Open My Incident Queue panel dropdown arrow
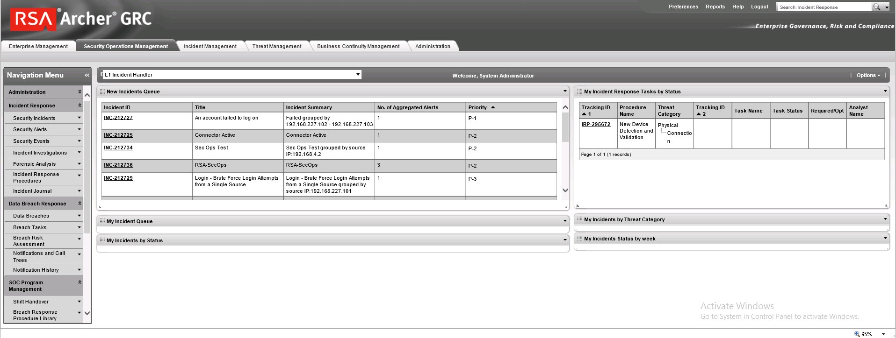This screenshot has height=338, width=896. [x=565, y=221]
